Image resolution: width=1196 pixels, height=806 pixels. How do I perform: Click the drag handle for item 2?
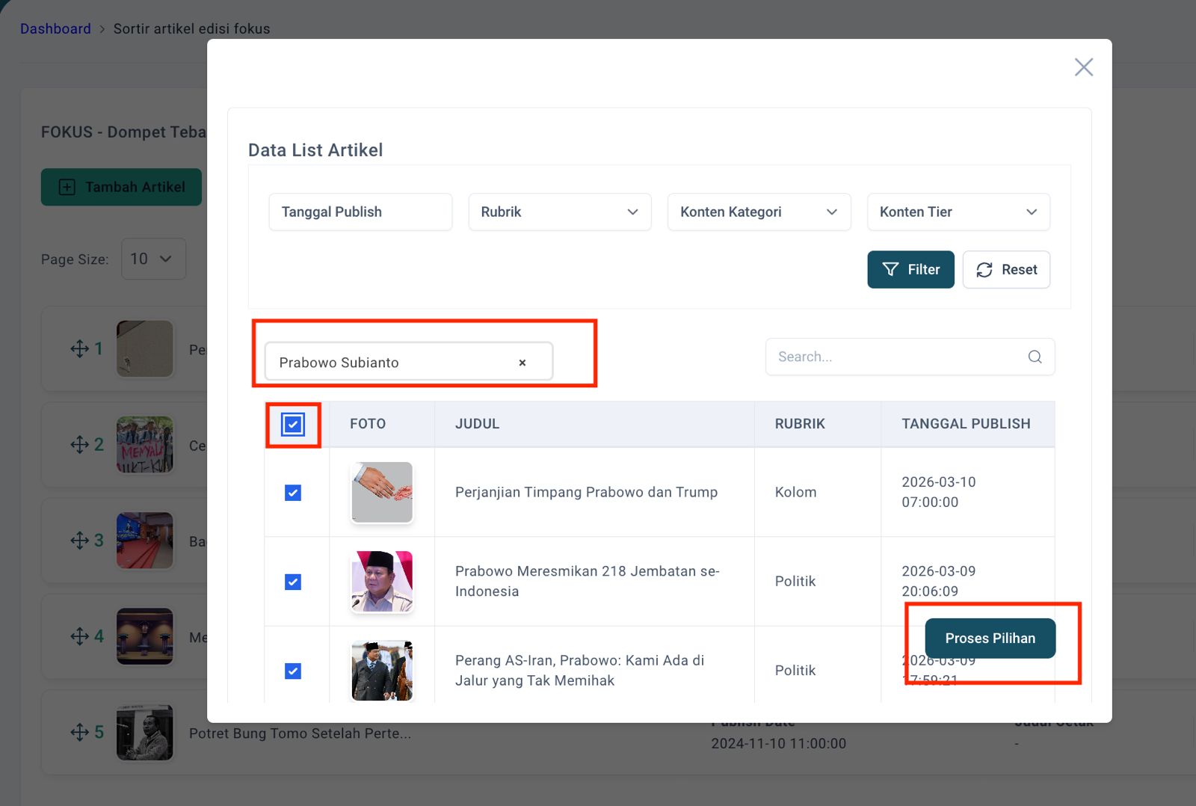tap(79, 445)
